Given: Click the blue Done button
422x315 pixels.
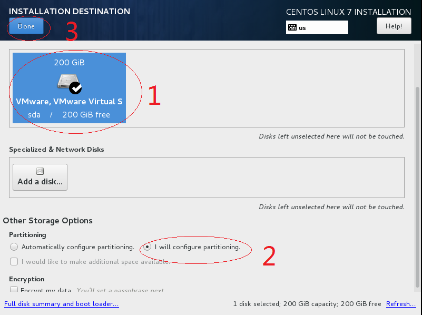Looking at the screenshot, I should click(x=26, y=26).
